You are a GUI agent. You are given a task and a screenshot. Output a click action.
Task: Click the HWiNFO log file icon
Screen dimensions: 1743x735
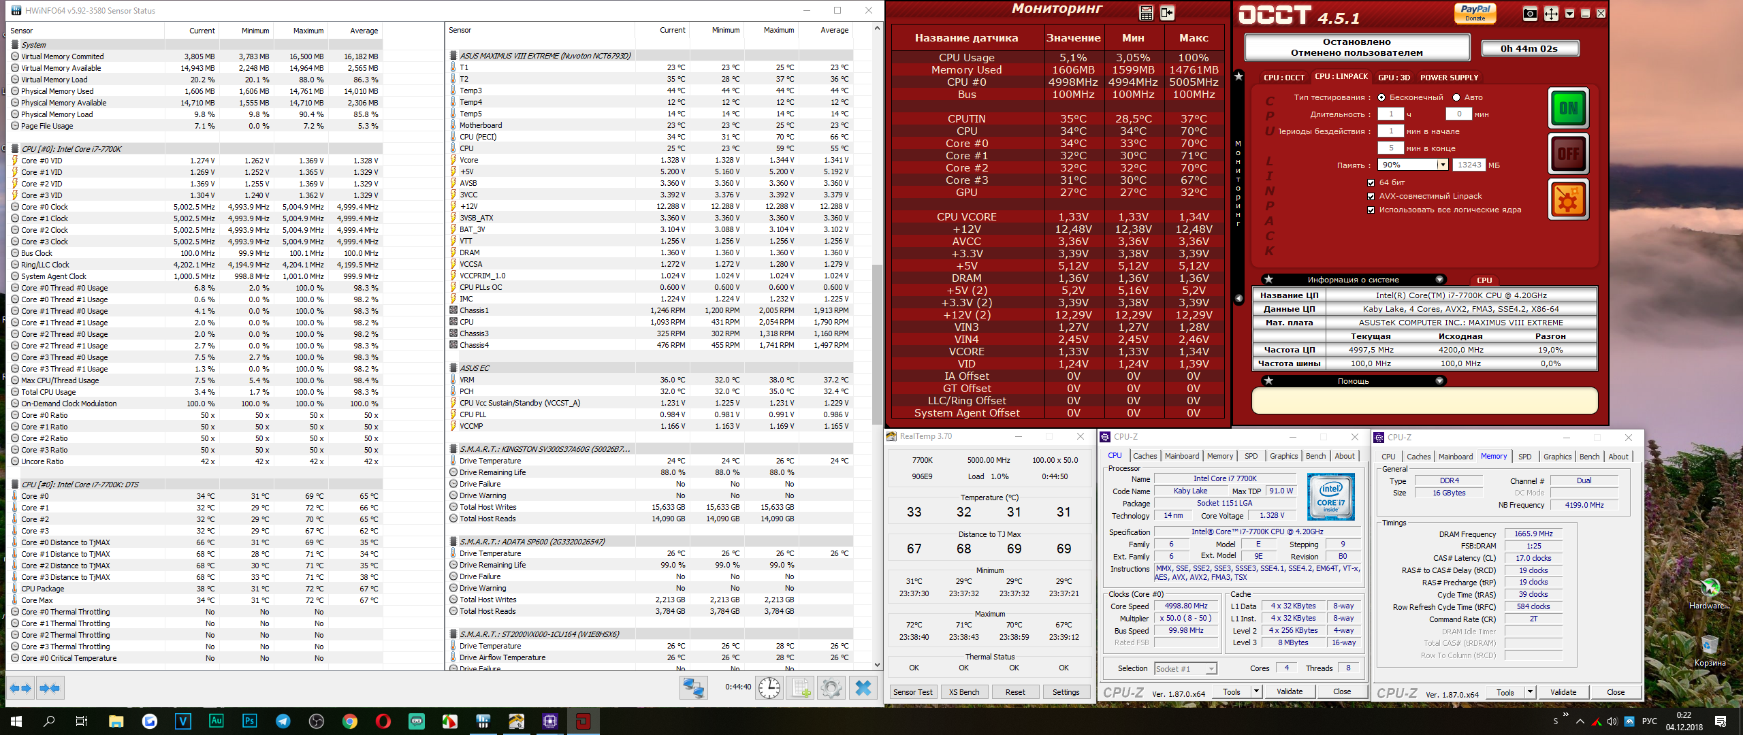pos(799,688)
